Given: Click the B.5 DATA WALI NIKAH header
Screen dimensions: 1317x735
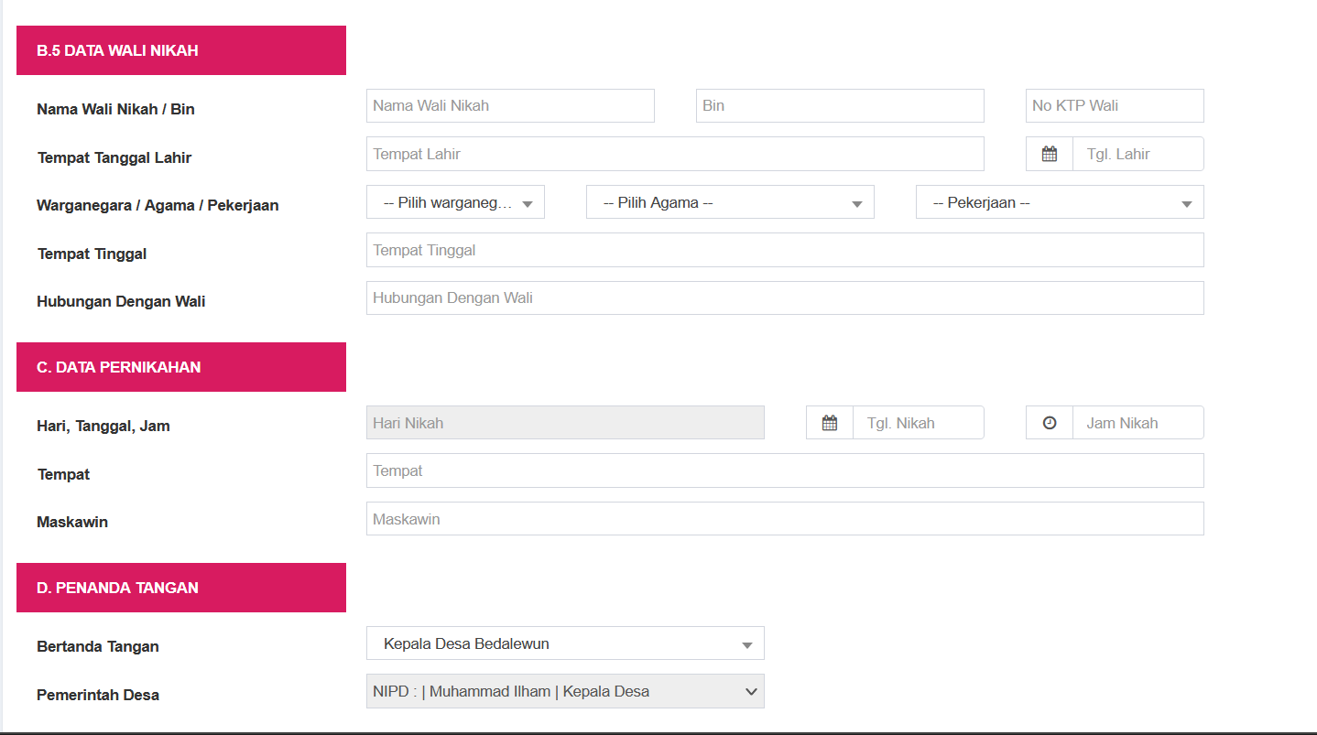Looking at the screenshot, I should [x=180, y=49].
